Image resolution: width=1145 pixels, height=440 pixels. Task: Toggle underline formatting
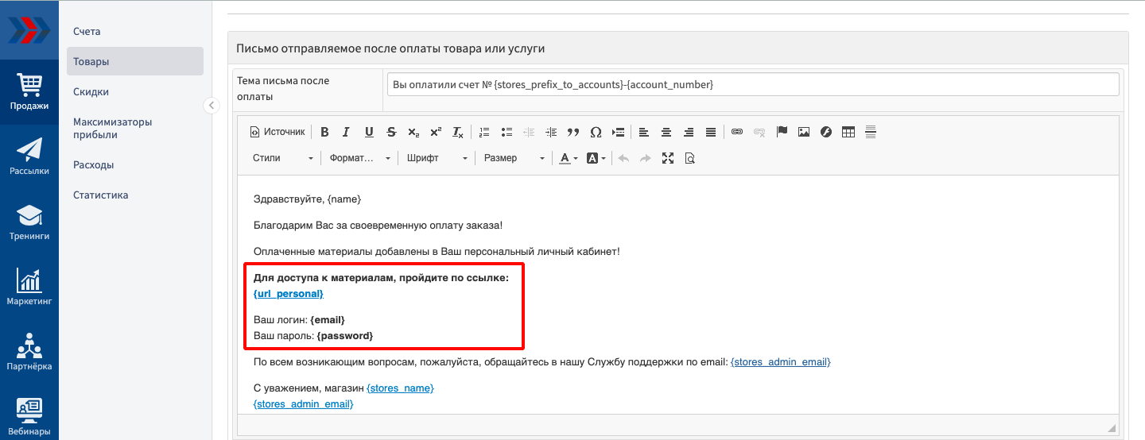369,132
